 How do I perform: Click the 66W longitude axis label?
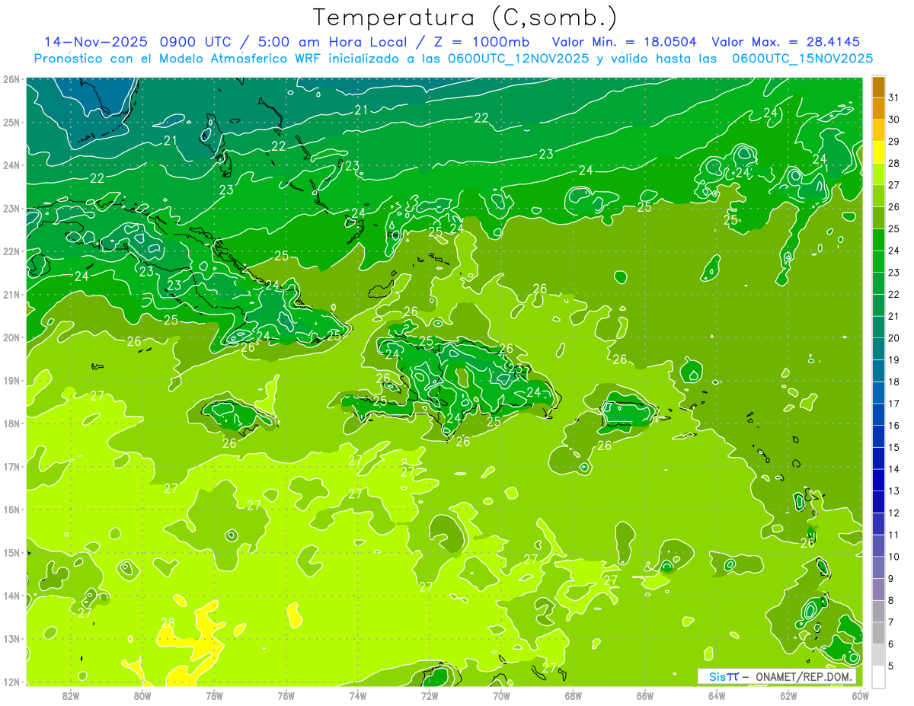(x=644, y=695)
